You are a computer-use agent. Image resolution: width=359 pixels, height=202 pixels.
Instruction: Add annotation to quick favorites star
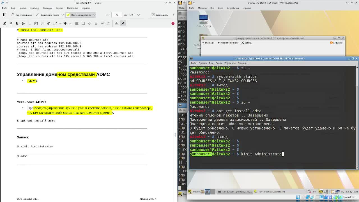coord(116,23)
